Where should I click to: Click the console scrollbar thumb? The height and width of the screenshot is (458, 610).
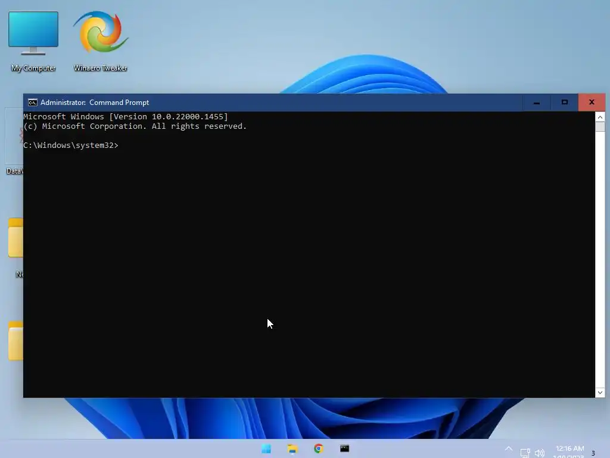click(x=600, y=126)
